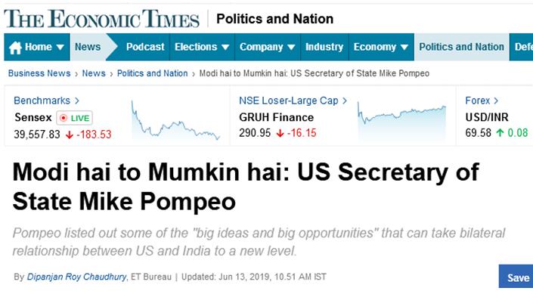Open The Economic Times logo
The image size is (533, 291).
coord(101,19)
